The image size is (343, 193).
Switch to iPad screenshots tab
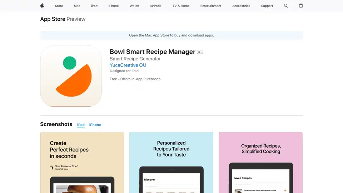(x=81, y=125)
